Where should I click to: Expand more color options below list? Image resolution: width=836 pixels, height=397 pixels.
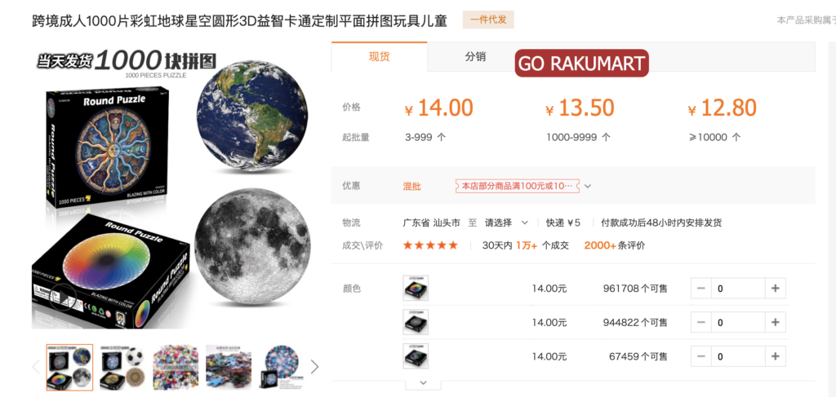tap(424, 382)
